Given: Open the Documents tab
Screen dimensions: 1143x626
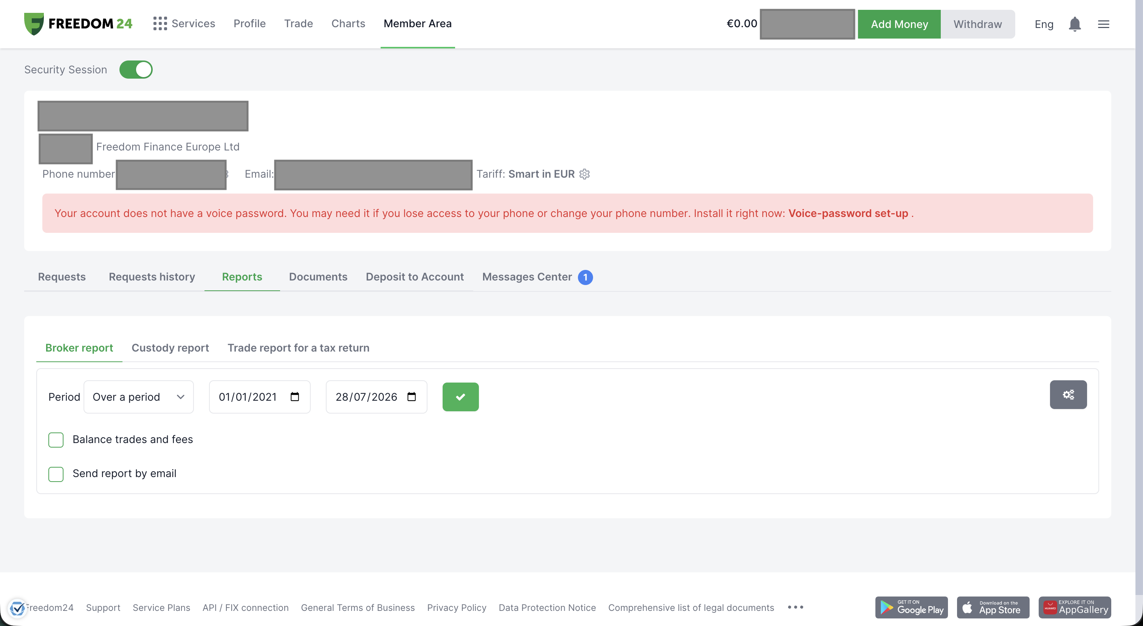Looking at the screenshot, I should click(318, 277).
